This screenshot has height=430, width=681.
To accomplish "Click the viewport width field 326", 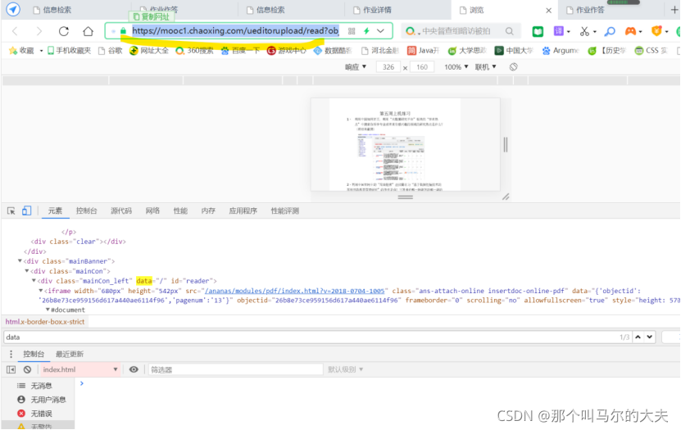I will point(388,67).
